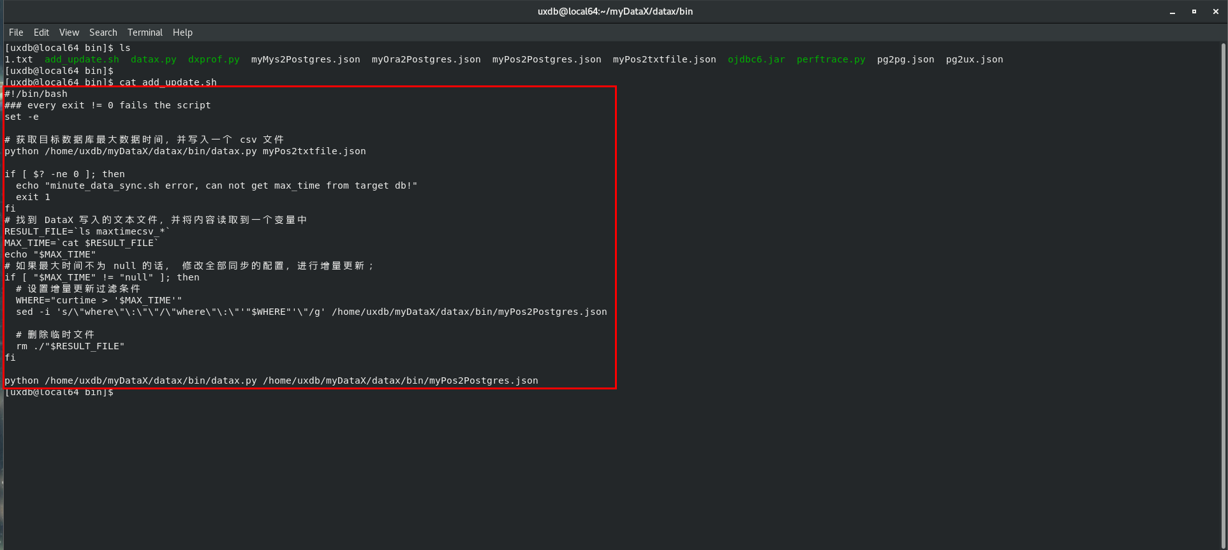Viewport: 1228px width, 550px height.
Task: Click the 'sed -i' command line
Action: click(311, 312)
